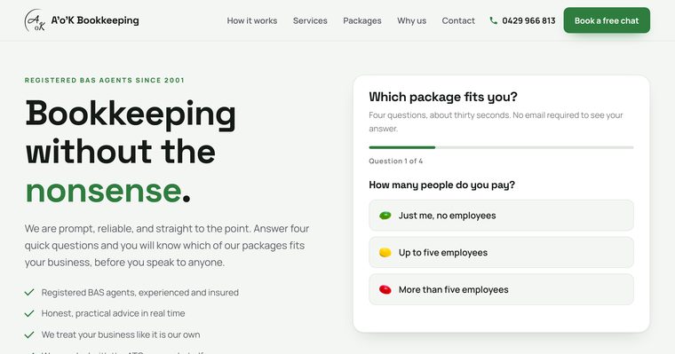Click checkmark beside 'We treat your business' line

point(29,334)
